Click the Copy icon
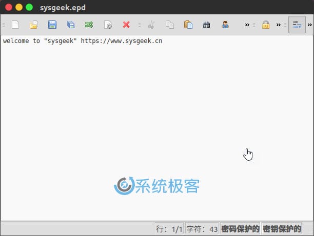This screenshot has height=236, width=314. [169, 25]
